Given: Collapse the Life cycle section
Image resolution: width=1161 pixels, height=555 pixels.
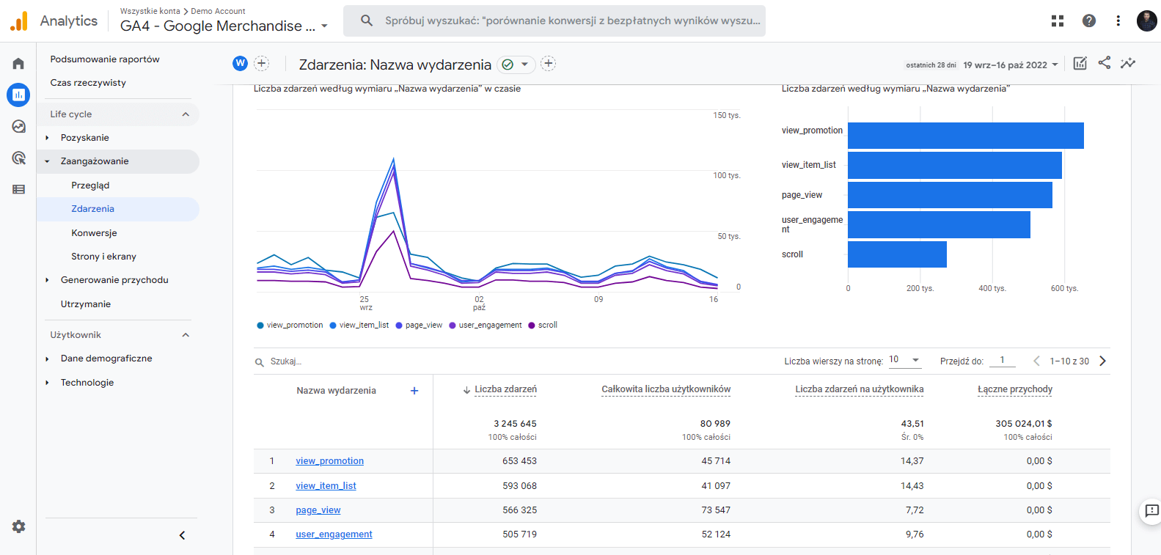Looking at the screenshot, I should (186, 114).
